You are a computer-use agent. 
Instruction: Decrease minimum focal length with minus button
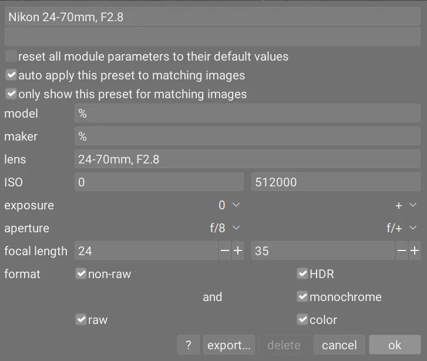pos(225,250)
